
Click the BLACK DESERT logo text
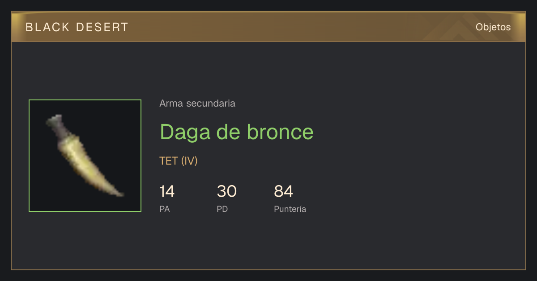[77, 27]
